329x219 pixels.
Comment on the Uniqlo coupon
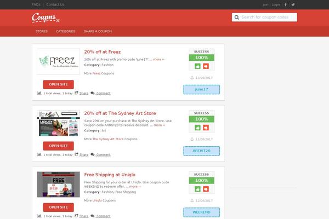click(103, 216)
